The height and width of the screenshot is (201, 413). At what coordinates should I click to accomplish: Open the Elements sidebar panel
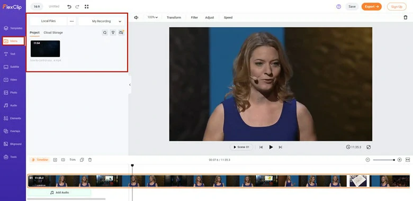tap(13, 118)
